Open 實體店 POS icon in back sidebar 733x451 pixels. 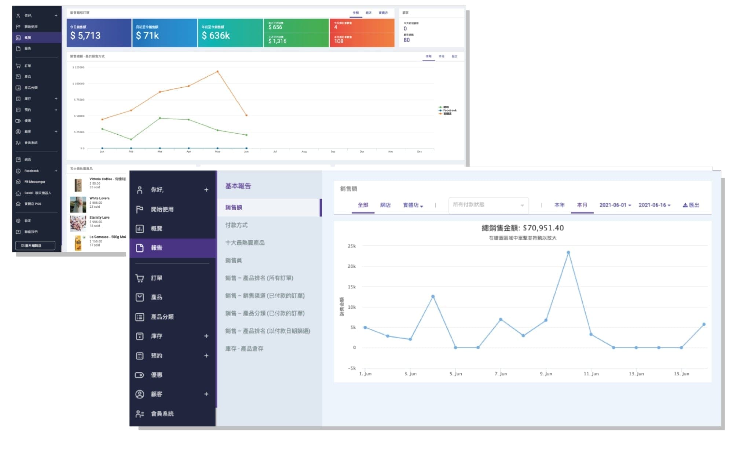pos(18,204)
